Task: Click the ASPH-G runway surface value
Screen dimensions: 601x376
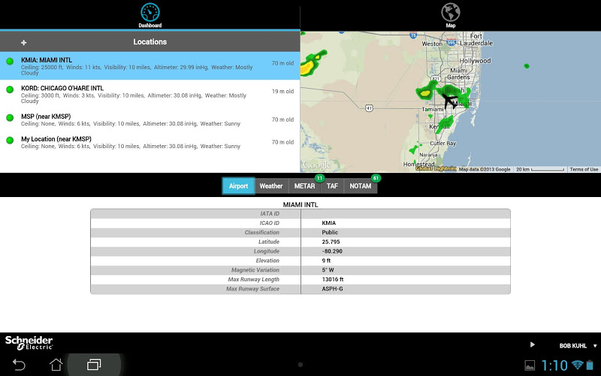Action: pos(332,289)
